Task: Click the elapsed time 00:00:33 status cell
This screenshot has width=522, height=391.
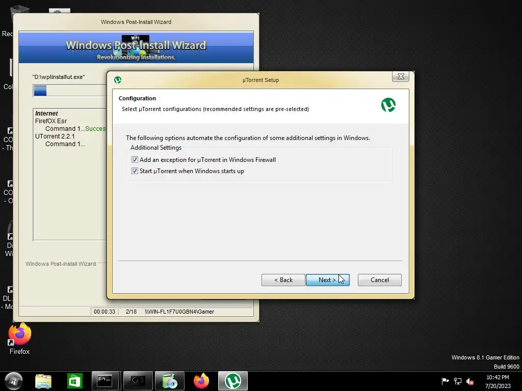Action: coord(104,312)
